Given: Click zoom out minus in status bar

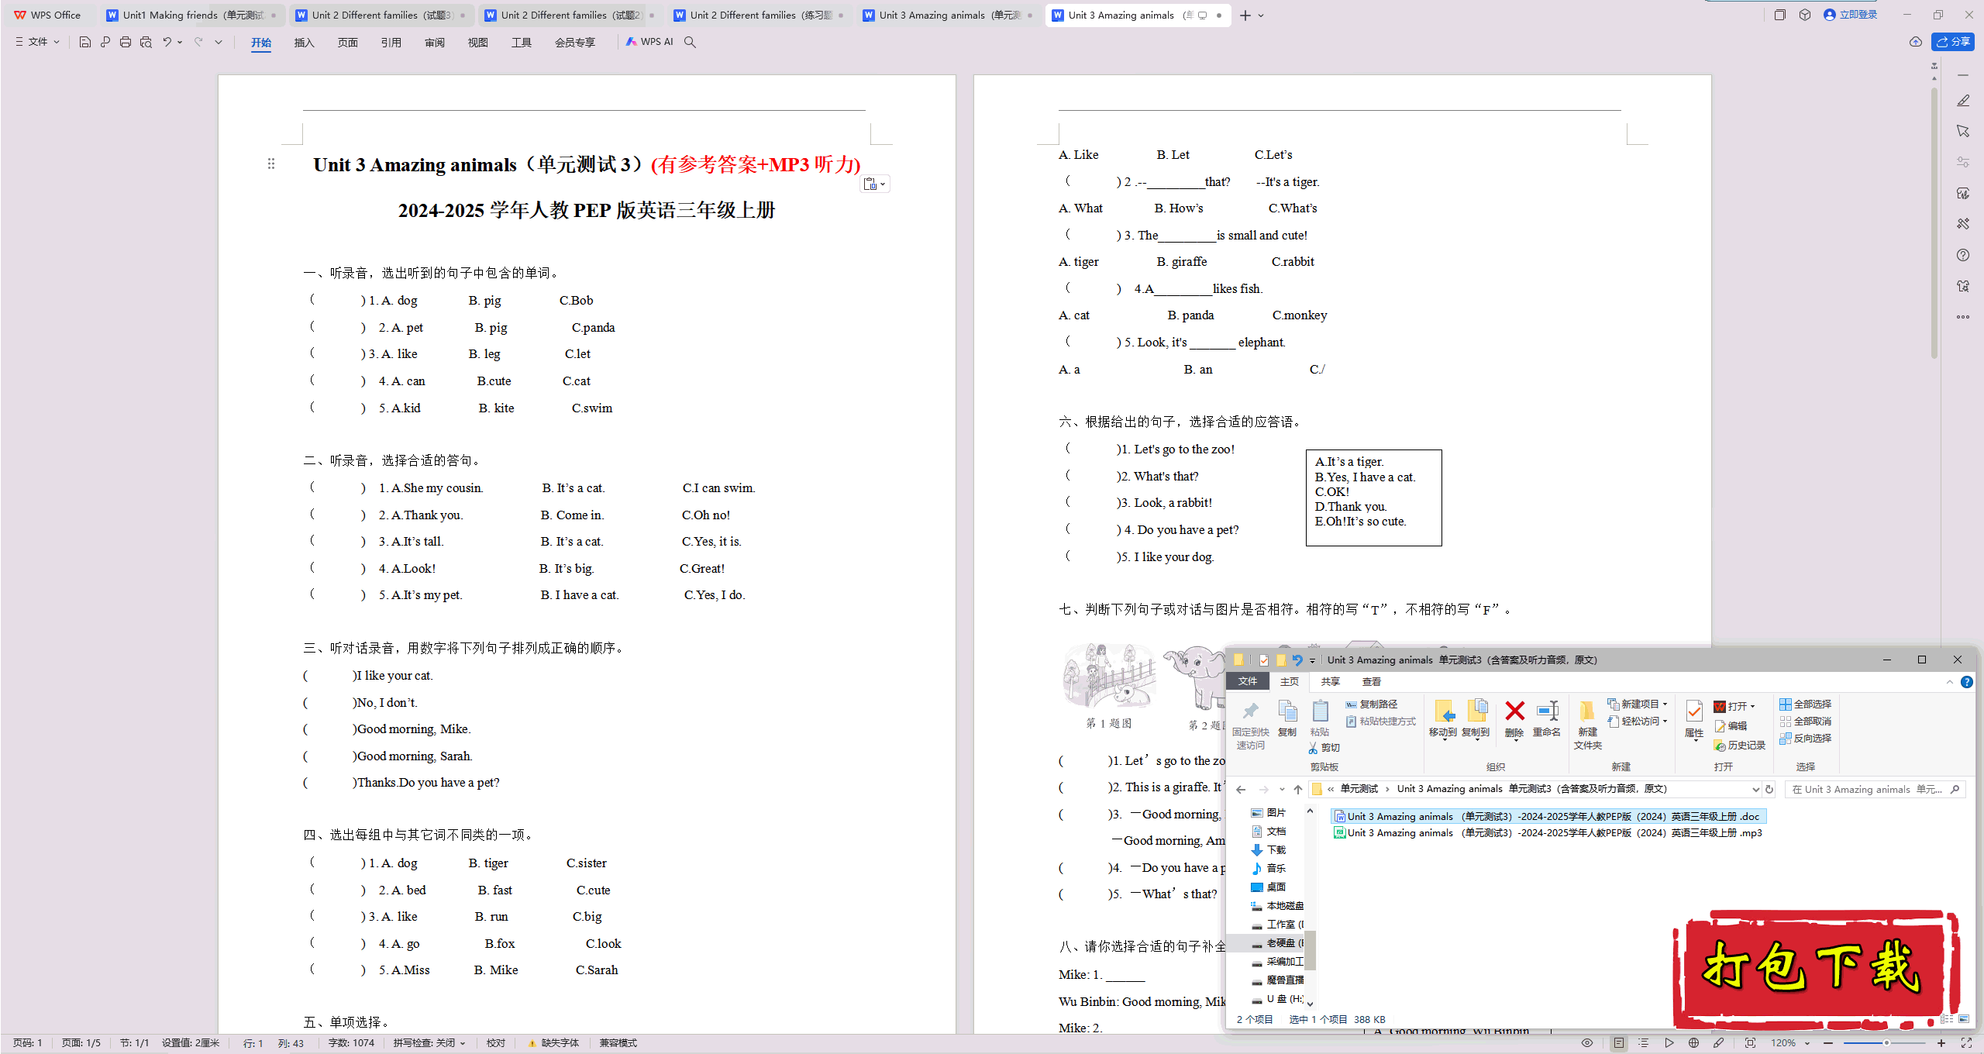Looking at the screenshot, I should coord(1829,1043).
